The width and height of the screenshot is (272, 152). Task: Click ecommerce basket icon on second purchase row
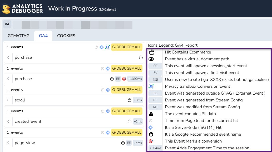click(112, 79)
